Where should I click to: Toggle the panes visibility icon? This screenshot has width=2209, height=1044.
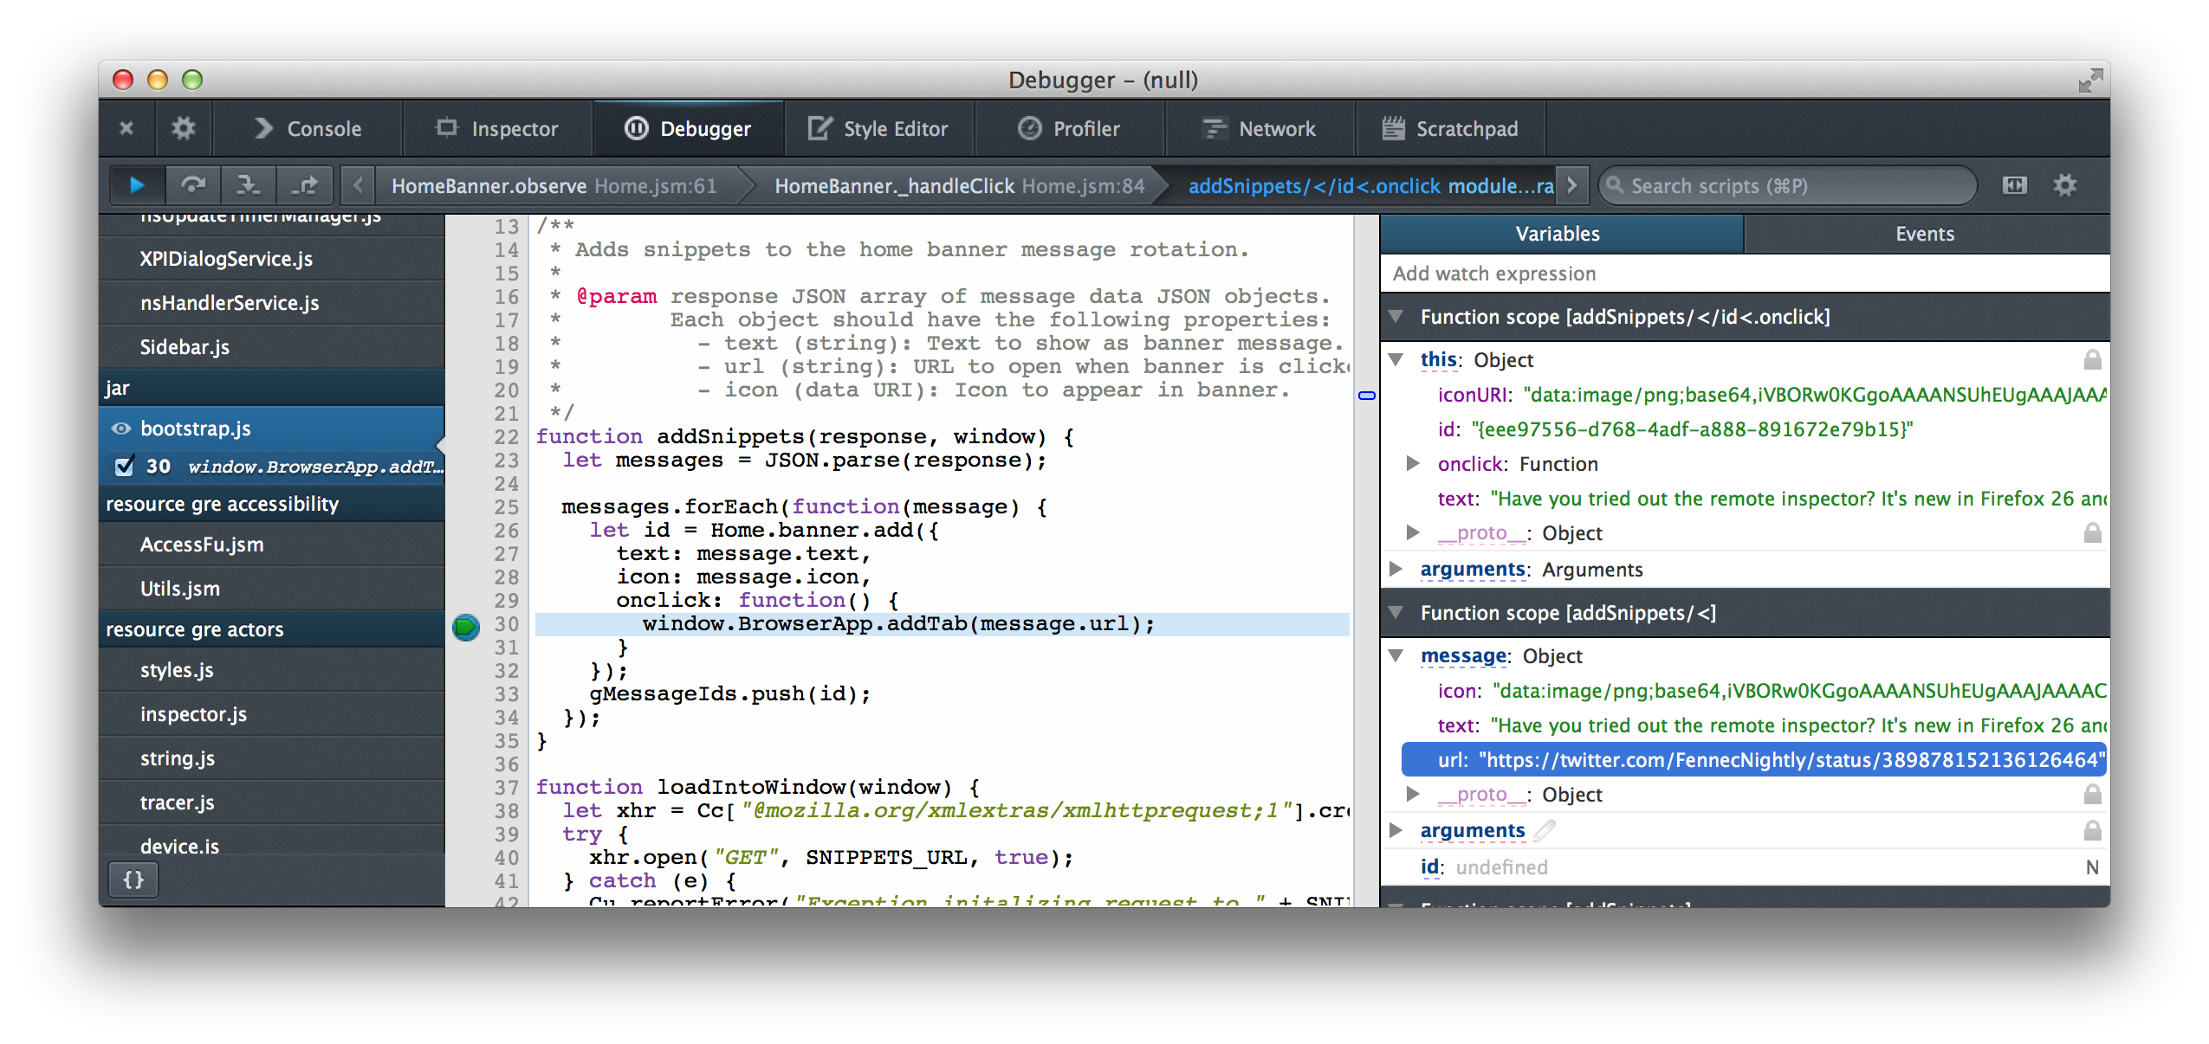[2015, 185]
